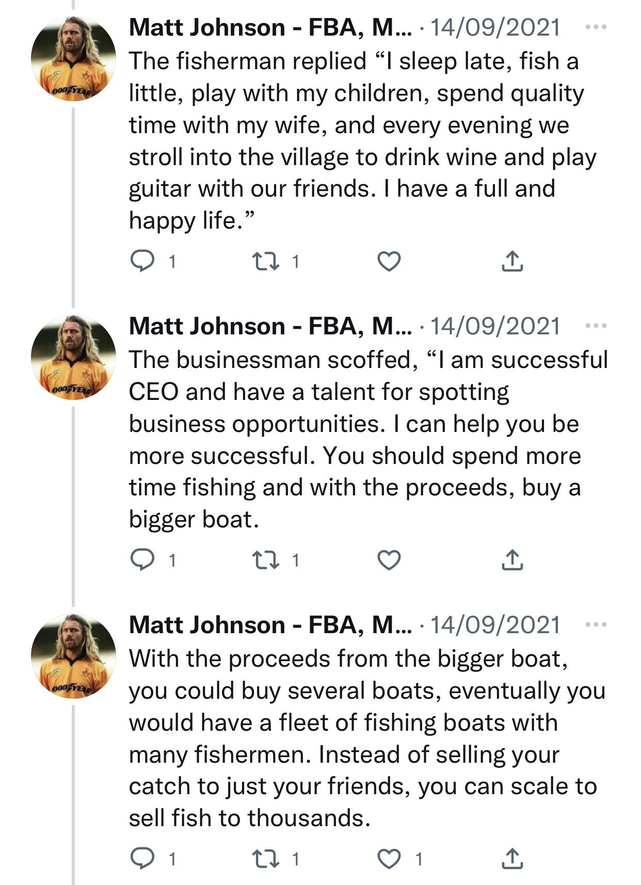Image resolution: width=641 pixels, height=885 pixels.
Task: Share the businessman scoffed tweet
Action: point(512,559)
